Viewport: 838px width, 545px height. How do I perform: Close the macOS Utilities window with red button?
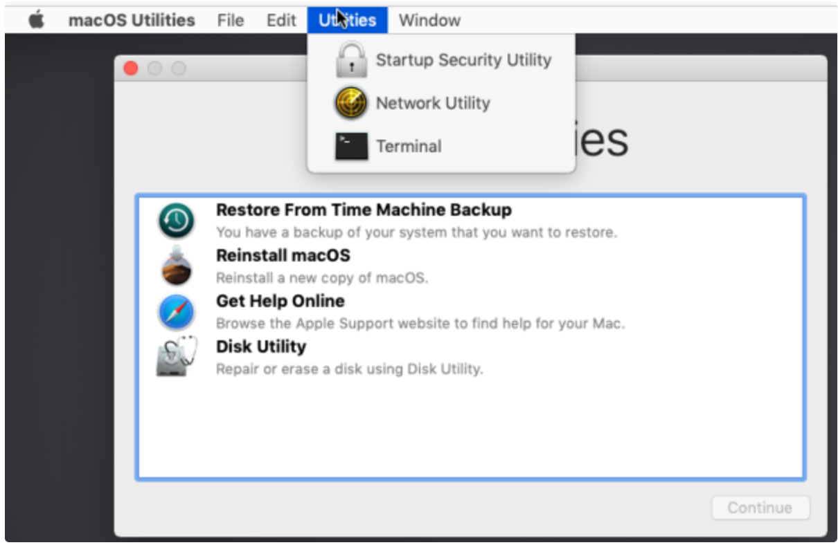(x=131, y=68)
